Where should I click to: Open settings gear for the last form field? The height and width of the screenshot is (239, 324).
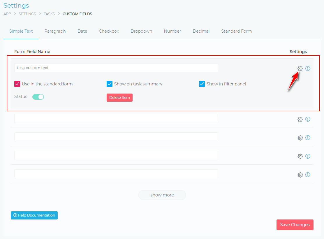pos(300,175)
